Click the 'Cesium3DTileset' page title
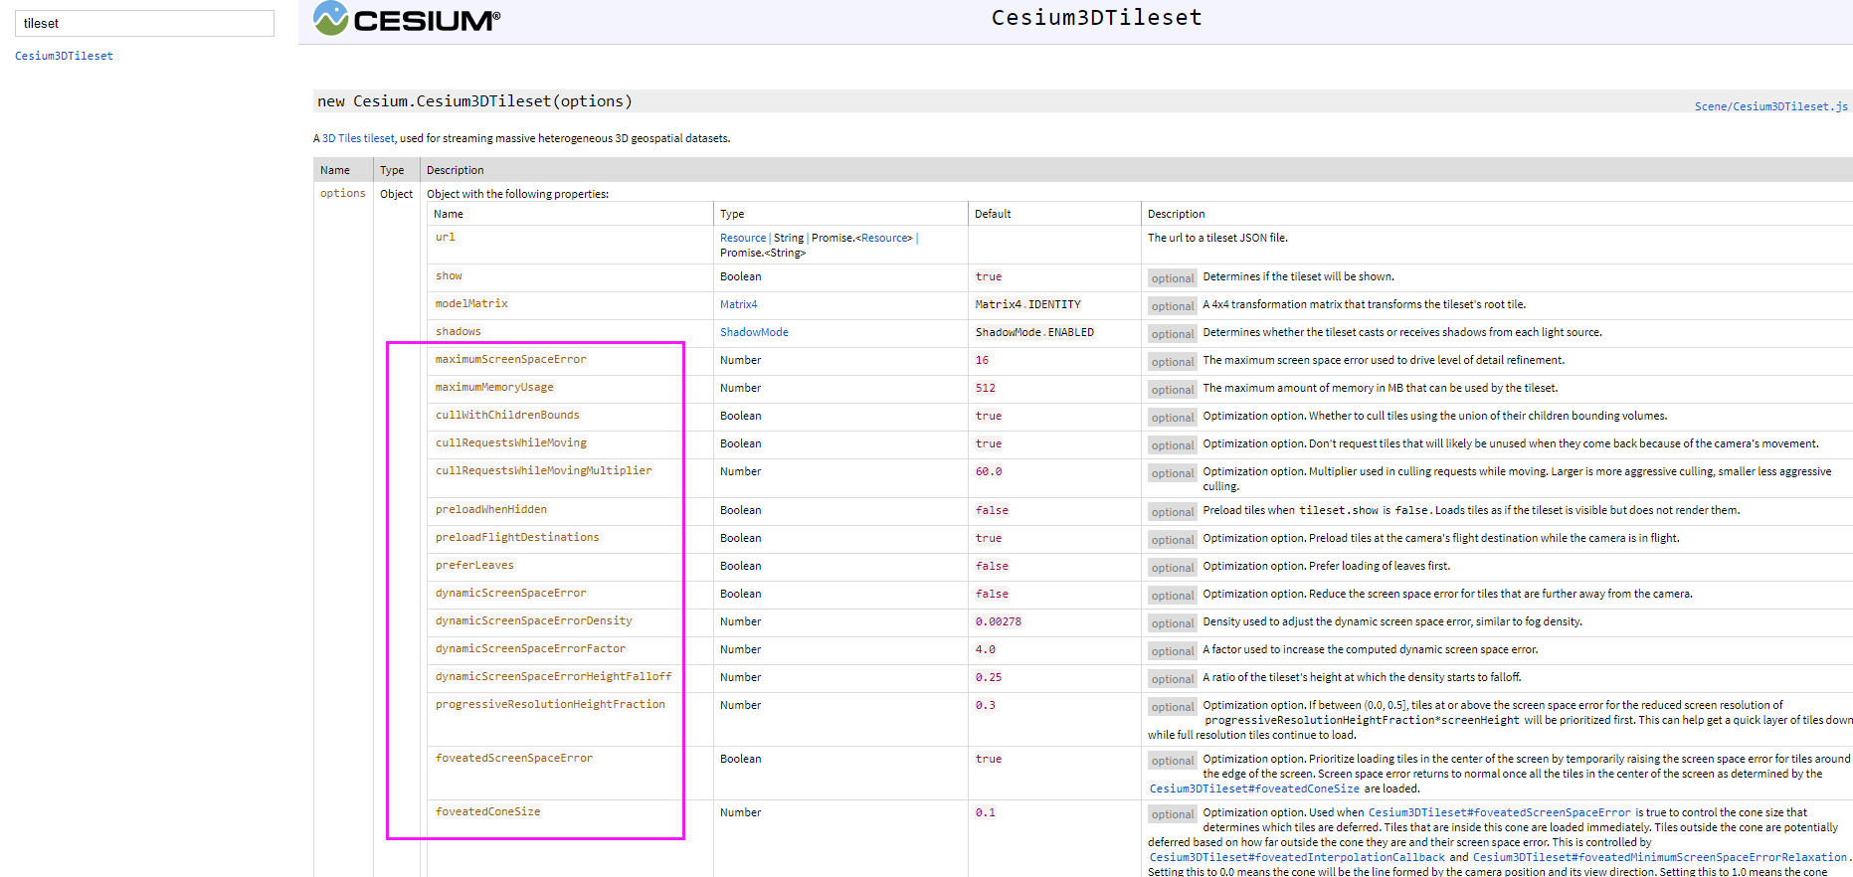Screen dimensions: 1853x877 (x=1096, y=17)
